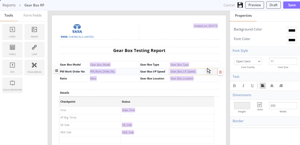Select the Gear_Box_Type field tag

pos(180,65)
